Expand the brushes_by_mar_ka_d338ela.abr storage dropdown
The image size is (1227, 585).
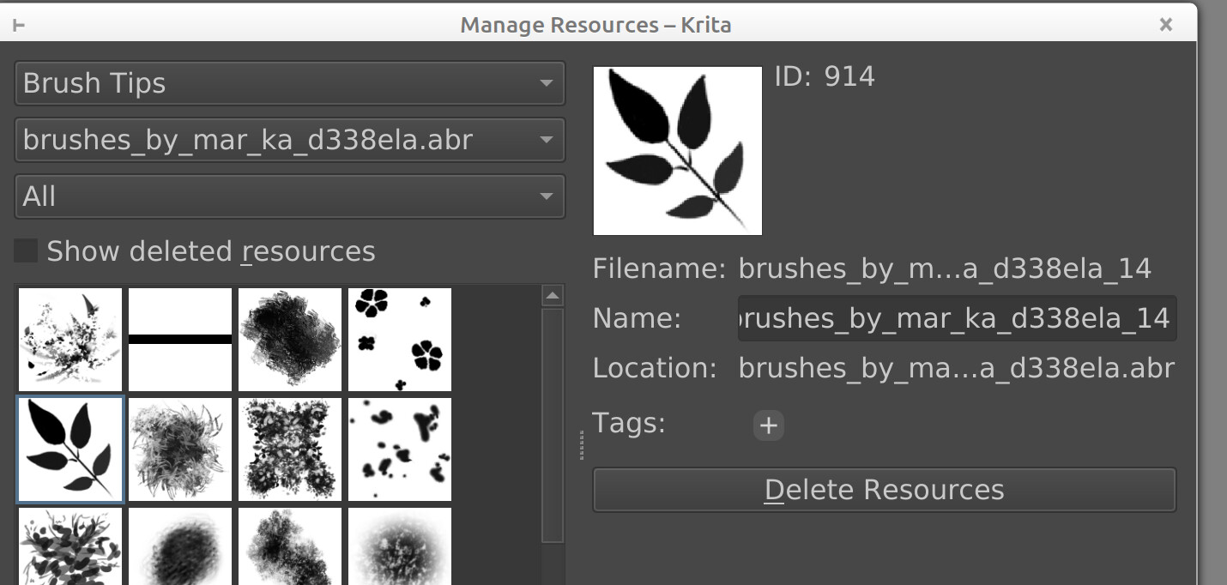click(x=289, y=140)
